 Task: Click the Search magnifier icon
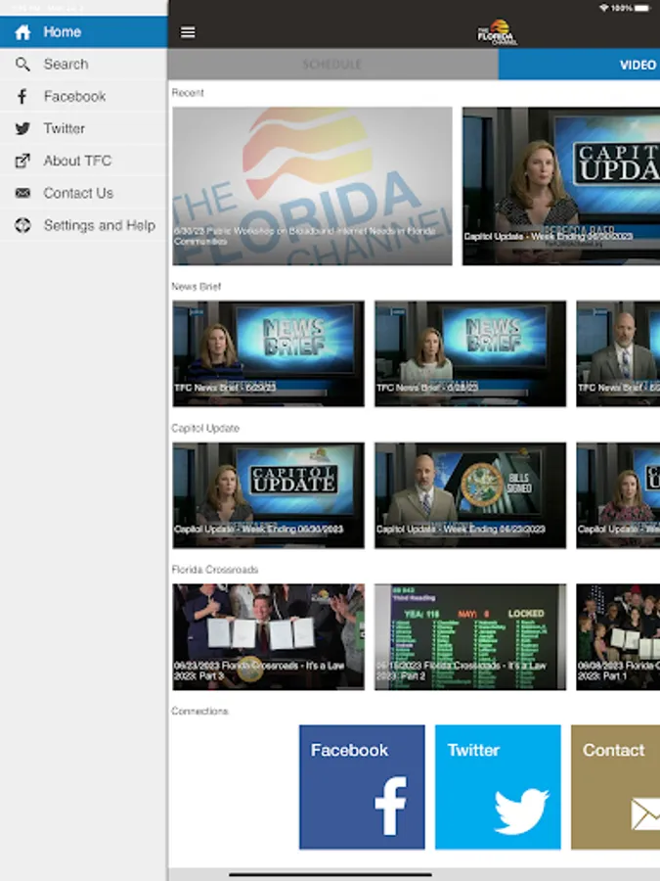coord(22,64)
